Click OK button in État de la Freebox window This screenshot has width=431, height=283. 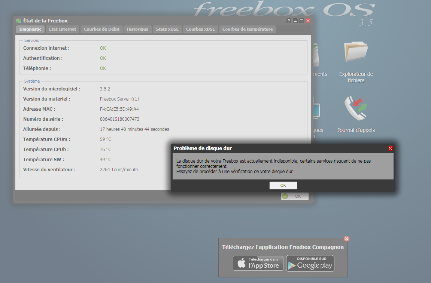(295, 196)
